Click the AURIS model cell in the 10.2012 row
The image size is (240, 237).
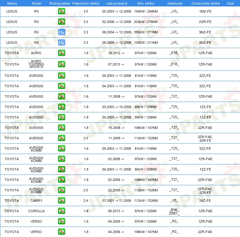pos(36,53)
